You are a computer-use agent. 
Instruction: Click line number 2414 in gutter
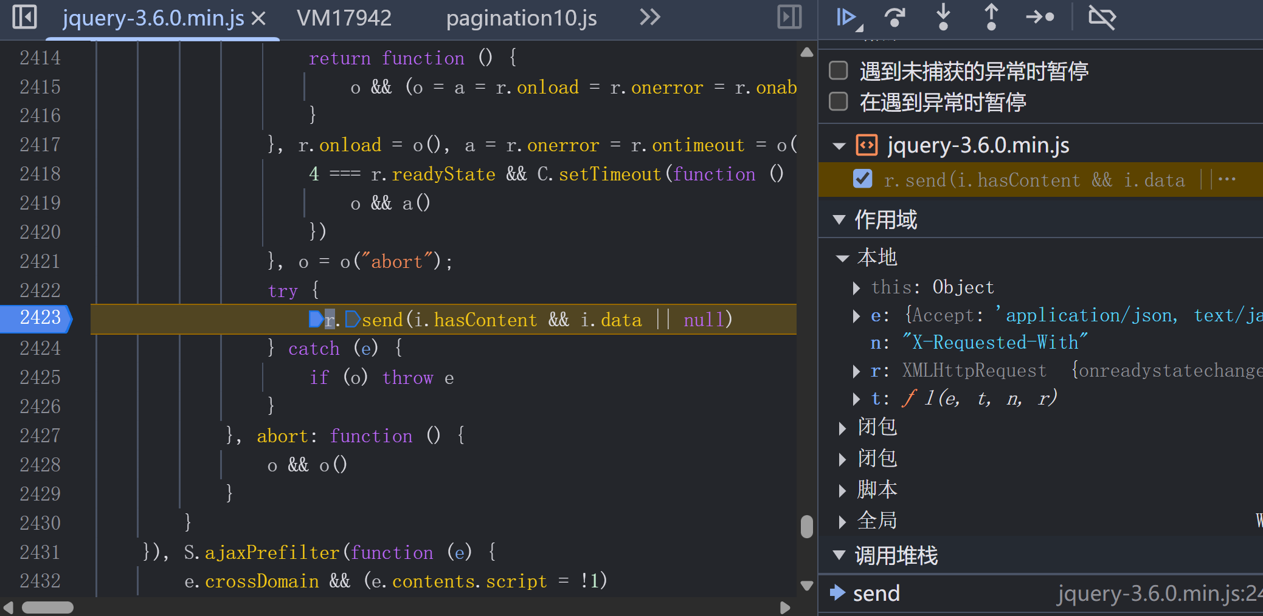(x=40, y=58)
